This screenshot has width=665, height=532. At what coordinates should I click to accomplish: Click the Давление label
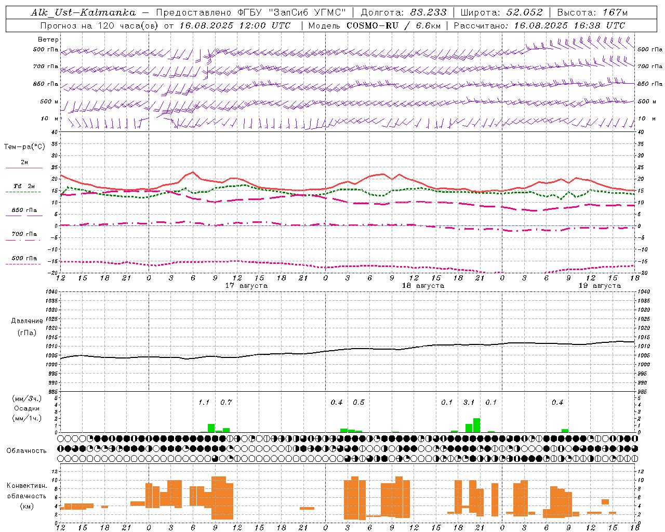coord(27,321)
